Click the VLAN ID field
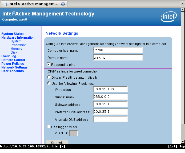 [x=74, y=133]
